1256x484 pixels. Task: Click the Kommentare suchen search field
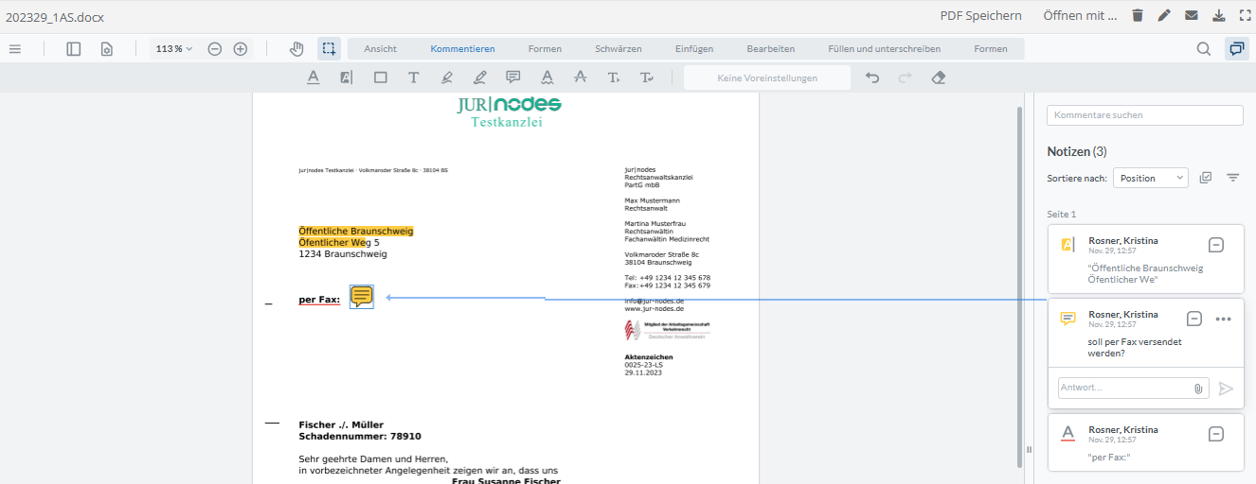pos(1144,115)
